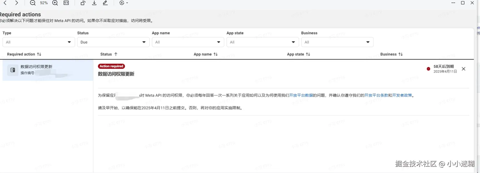Open the edit pencil tool
This screenshot has height=173, width=480.
click(105, 3)
